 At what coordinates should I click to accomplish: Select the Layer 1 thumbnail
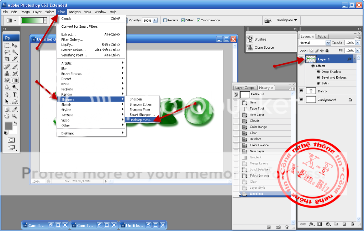311,59
